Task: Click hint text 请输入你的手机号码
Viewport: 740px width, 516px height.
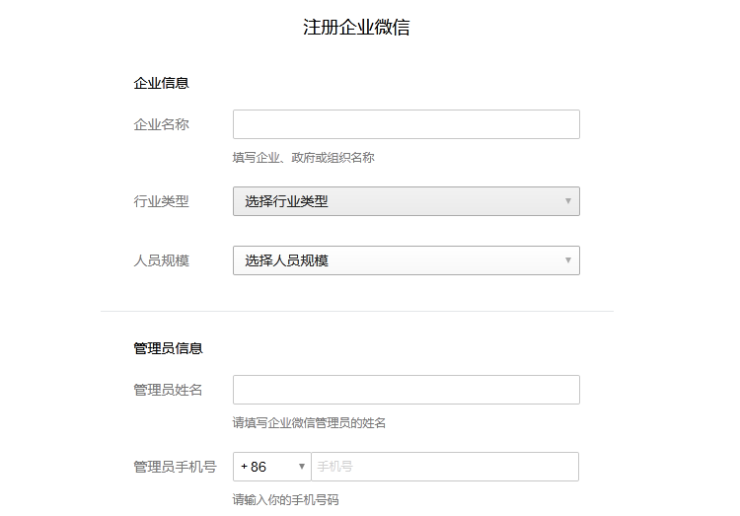Action: click(285, 499)
